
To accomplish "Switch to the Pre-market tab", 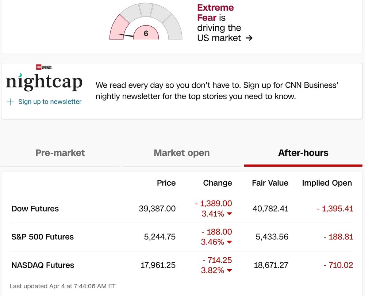I will click(x=60, y=153).
